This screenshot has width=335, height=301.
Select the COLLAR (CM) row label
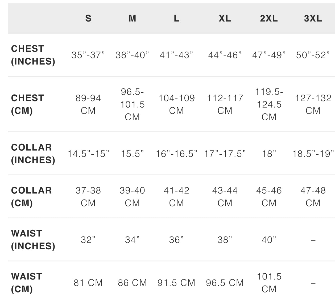click(x=31, y=197)
